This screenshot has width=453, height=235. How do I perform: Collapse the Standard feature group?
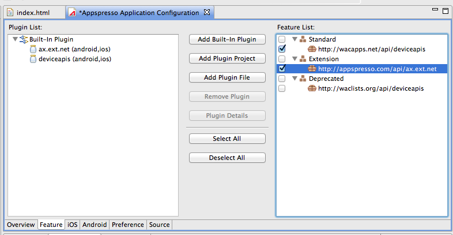click(x=295, y=39)
